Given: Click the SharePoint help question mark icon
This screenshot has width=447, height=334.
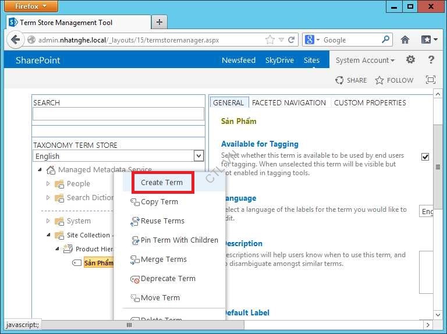Looking at the screenshot, I should tap(431, 60).
